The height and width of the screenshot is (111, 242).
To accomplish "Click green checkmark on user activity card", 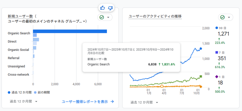I will click(222, 17).
